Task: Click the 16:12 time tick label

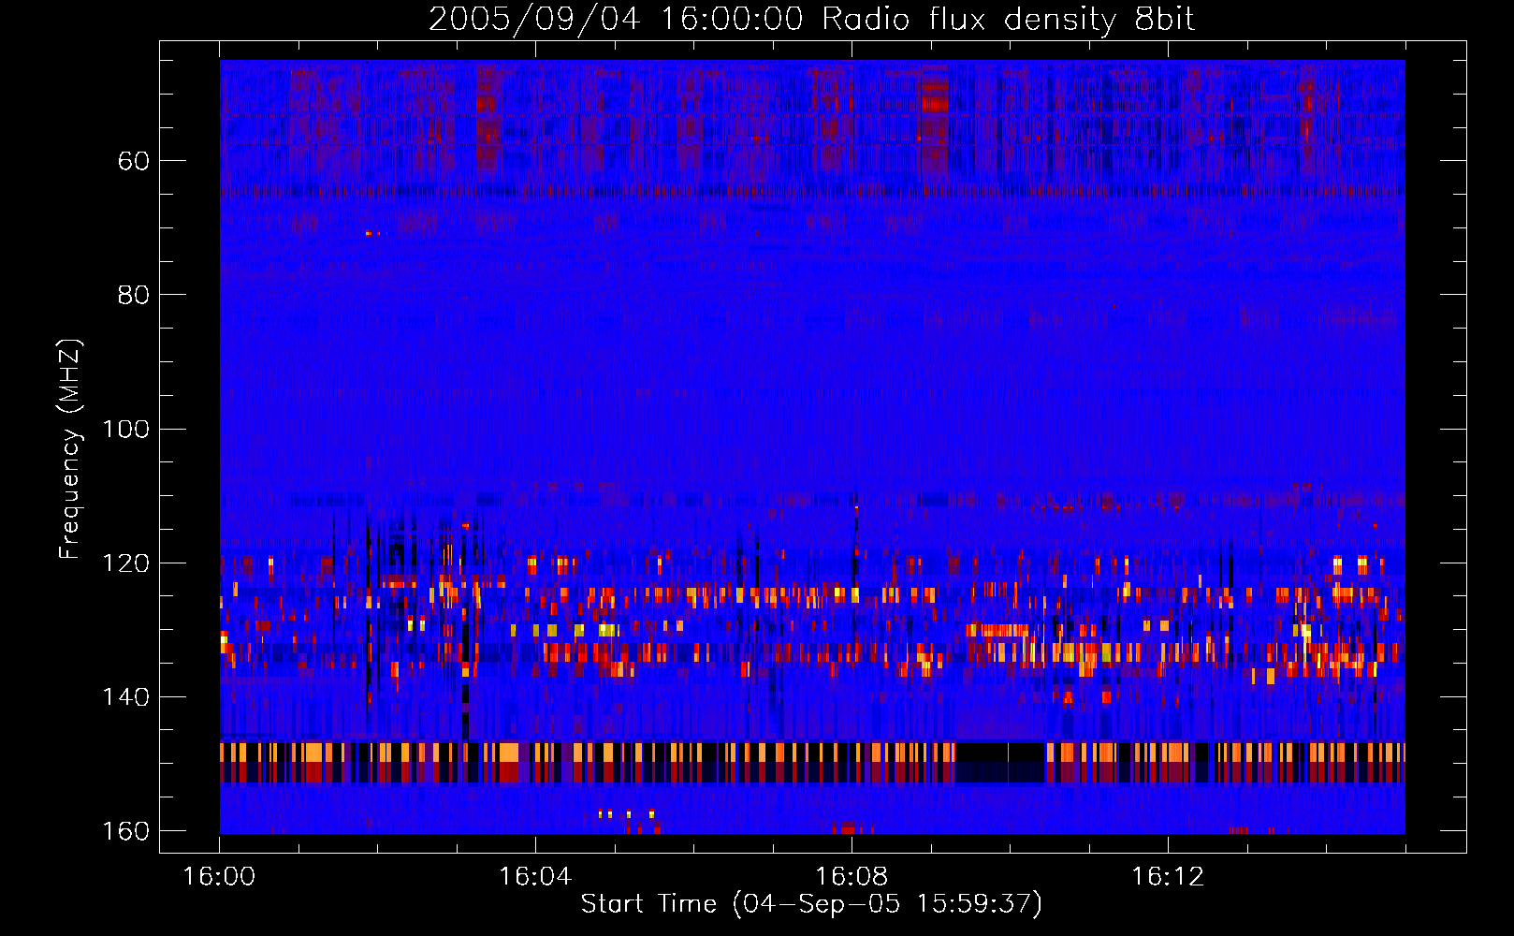Action: tap(1168, 877)
